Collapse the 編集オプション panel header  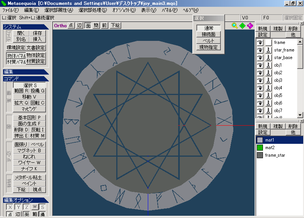point(26,200)
